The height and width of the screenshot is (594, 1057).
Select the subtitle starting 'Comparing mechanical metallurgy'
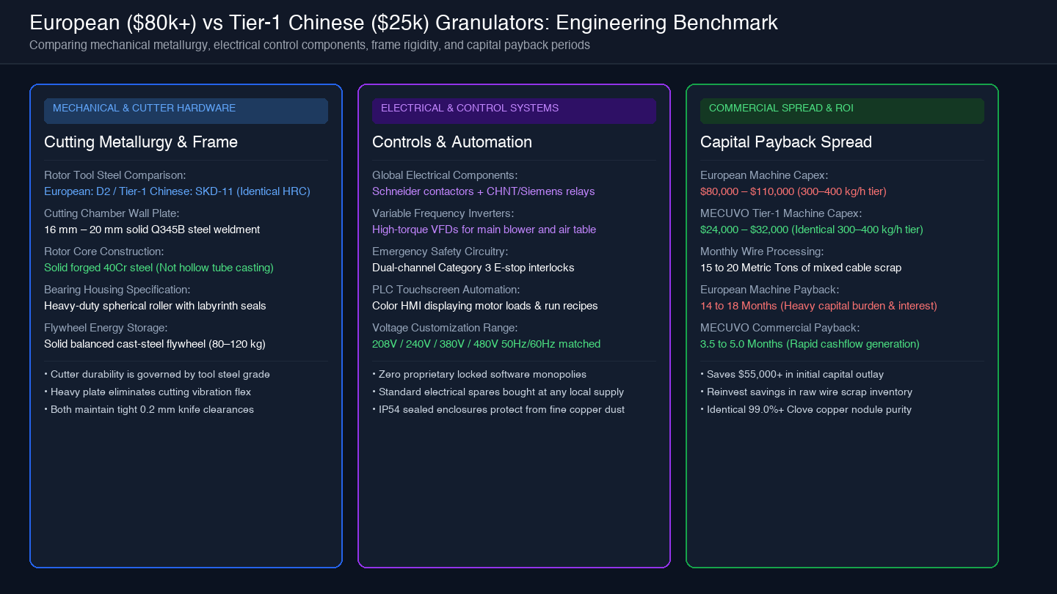(x=310, y=45)
